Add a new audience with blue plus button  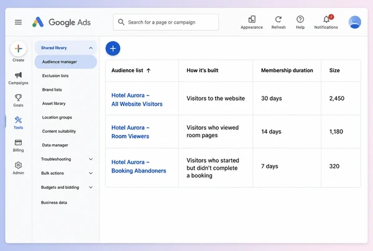[113, 48]
